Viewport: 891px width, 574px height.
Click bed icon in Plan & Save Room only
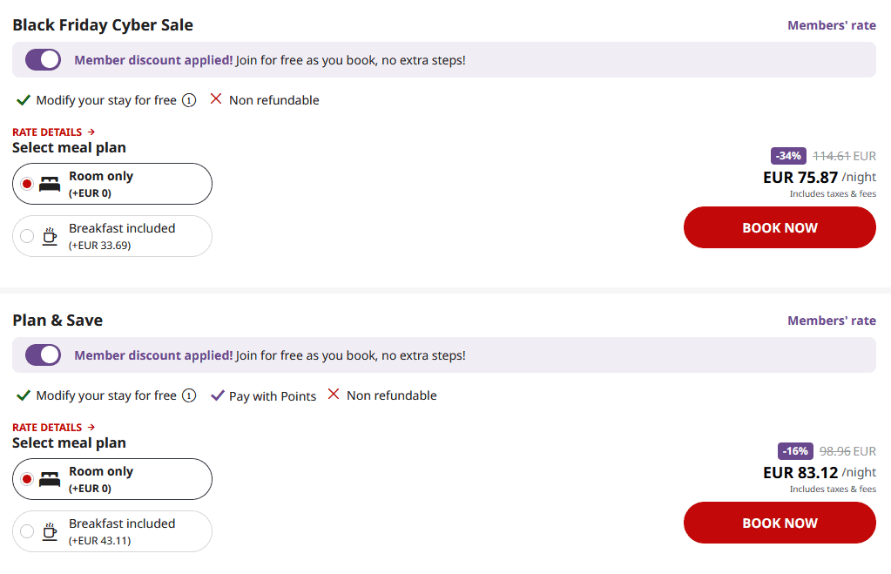50,479
